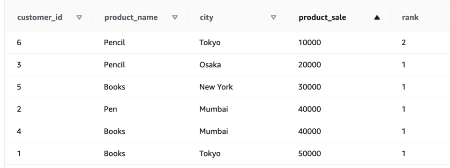Click product_sale value 50000
The image size is (450, 168).
click(309, 154)
